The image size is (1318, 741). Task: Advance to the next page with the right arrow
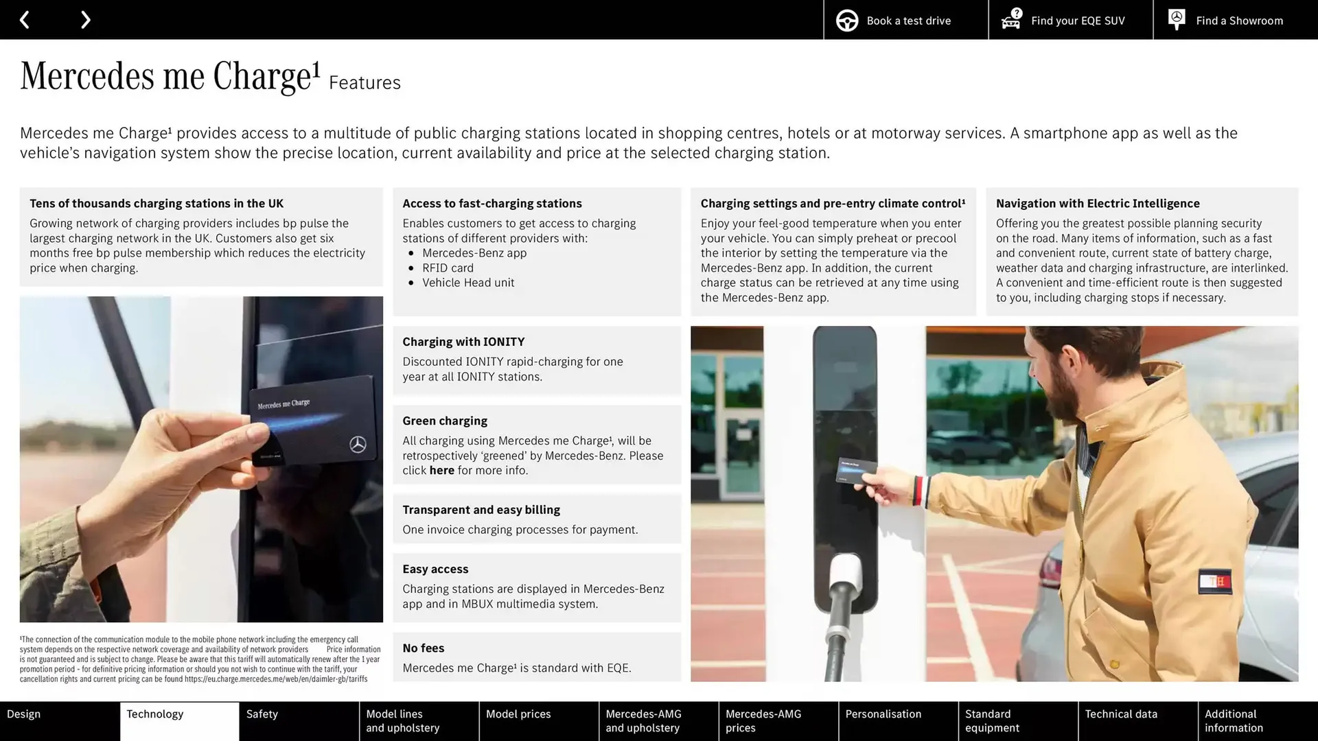tap(85, 19)
